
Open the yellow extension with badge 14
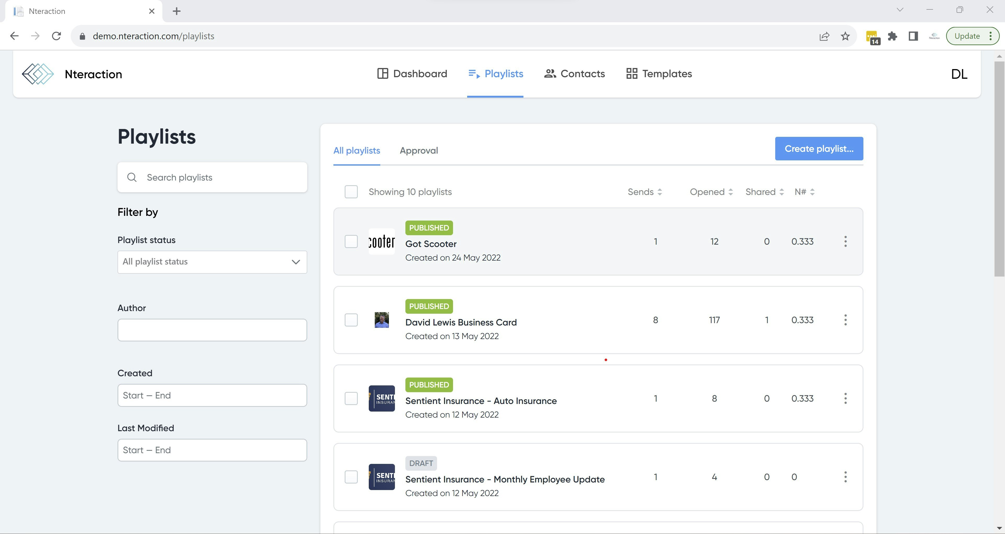point(872,37)
